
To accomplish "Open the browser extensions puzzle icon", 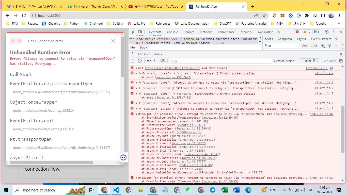I will pyautogui.click(x=307, y=15).
